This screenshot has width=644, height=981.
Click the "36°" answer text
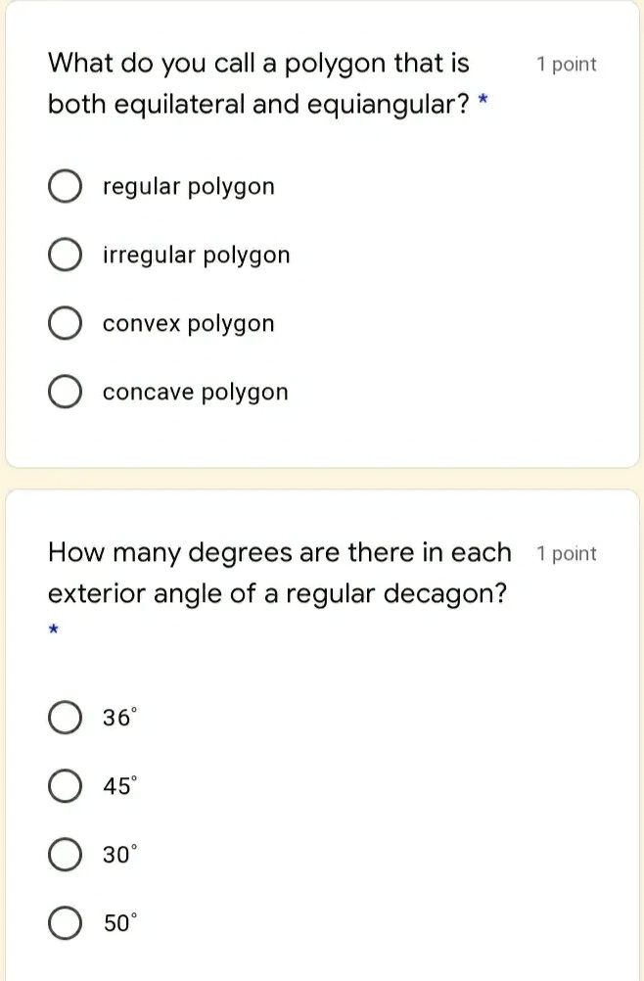(120, 718)
